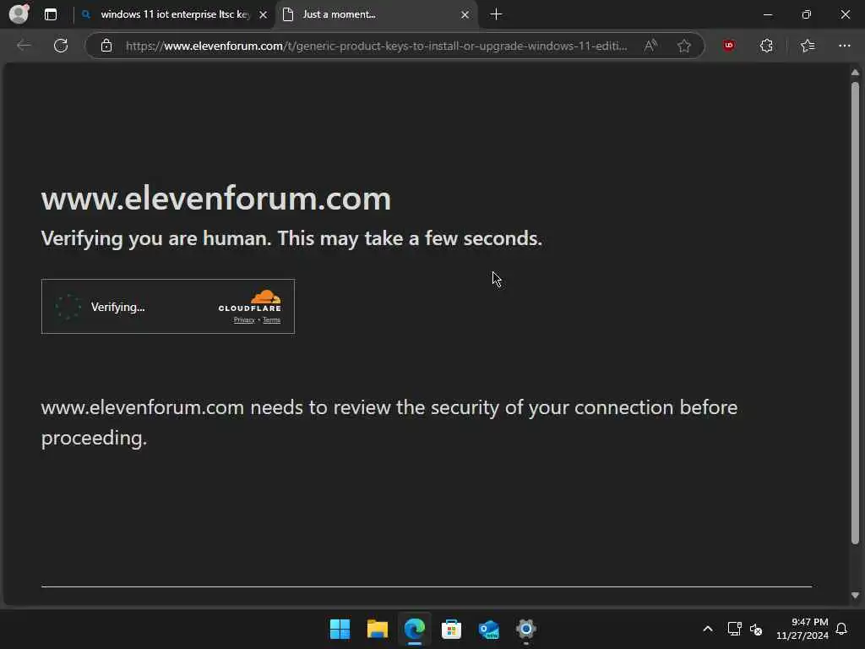This screenshot has width=865, height=649.
Task: Select Microsoft Edge in taskbar
Action: (x=414, y=629)
